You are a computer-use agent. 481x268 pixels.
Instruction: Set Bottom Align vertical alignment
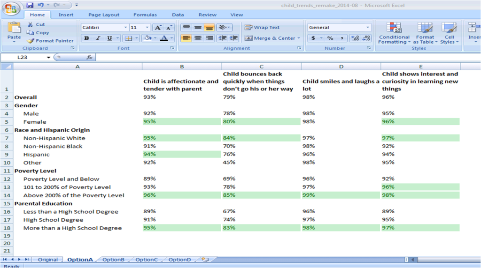(209, 28)
